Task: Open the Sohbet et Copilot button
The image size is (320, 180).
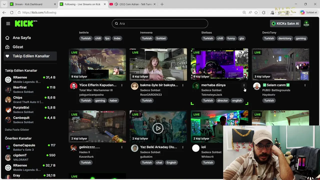Action: (x=309, y=12)
